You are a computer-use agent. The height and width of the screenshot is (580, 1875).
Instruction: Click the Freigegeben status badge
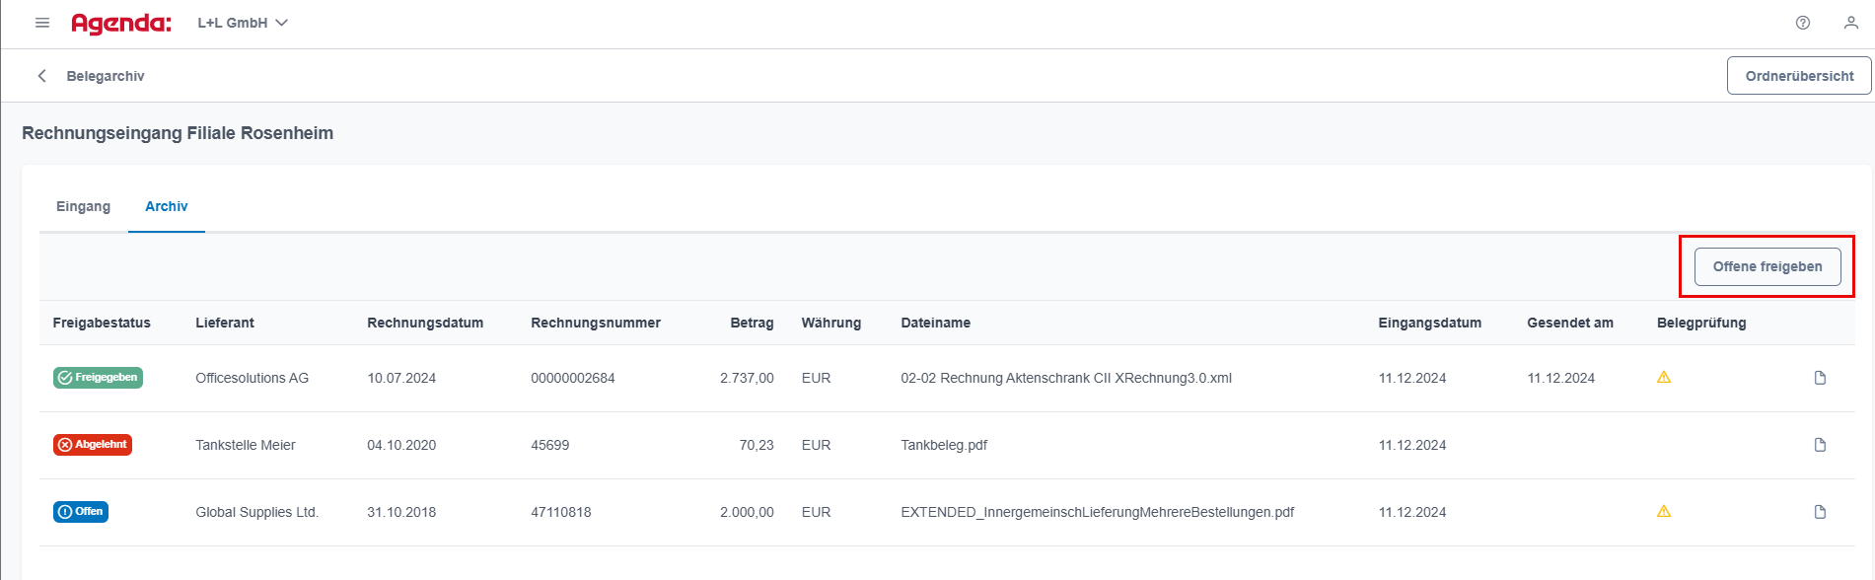coord(98,378)
